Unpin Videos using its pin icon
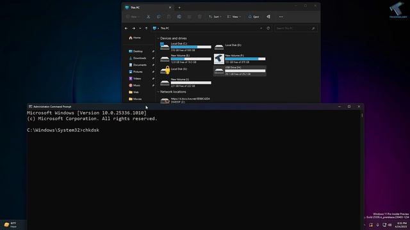This screenshot has width=410, height=230. click(153, 79)
